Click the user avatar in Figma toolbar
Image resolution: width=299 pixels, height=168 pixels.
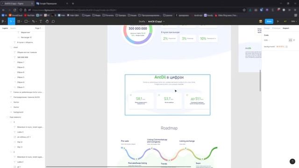click(x=261, y=21)
